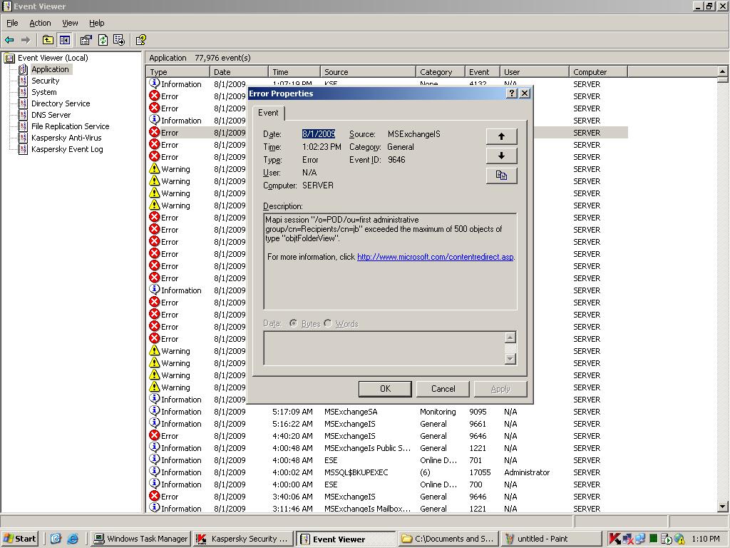Copy event details with the copy icon

pos(501,175)
